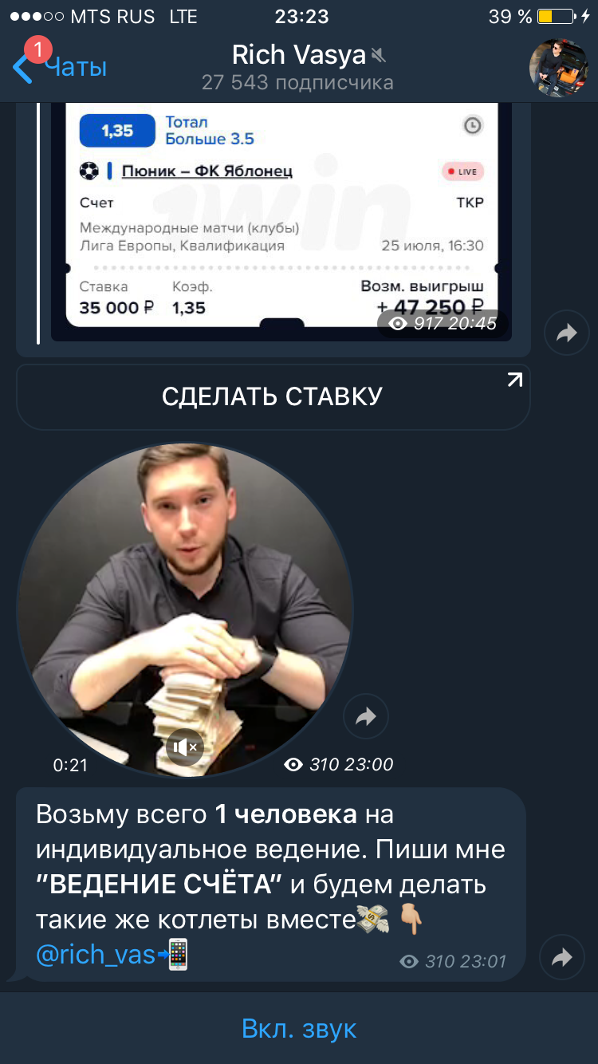Open arrow icon on СДЕЛАТЬ СТАВКУ button
The width and height of the screenshot is (598, 1064).
[515, 380]
